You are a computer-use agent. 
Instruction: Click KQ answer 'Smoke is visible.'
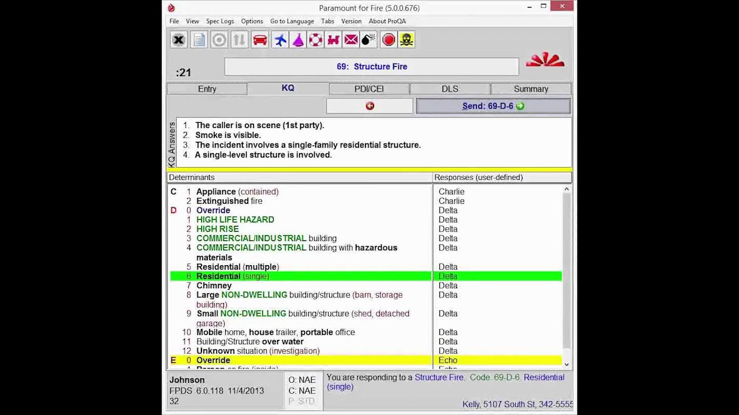[228, 135]
